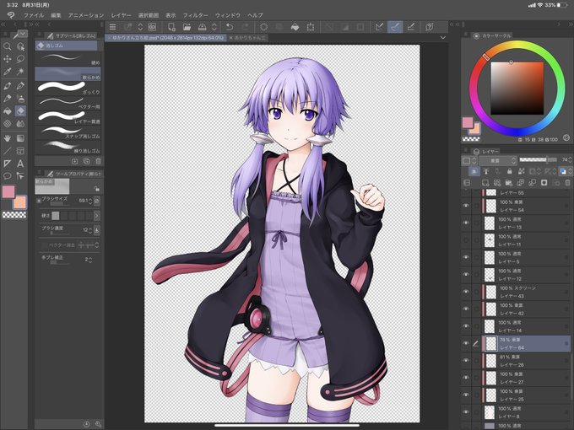Adjust brush size stepper arrows

pyautogui.click(x=90, y=201)
